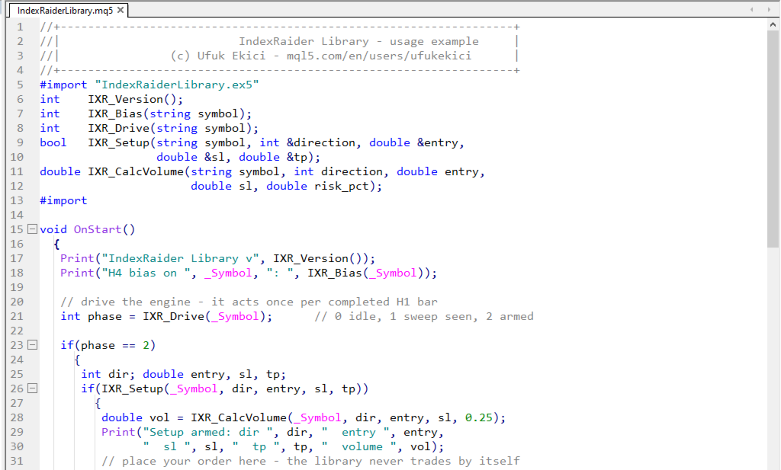The width and height of the screenshot is (781, 470).
Task: Collapse the OnStart function fold at line 15
Action: [32, 229]
